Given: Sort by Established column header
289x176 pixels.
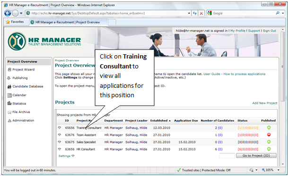Looking at the screenshot, I should coord(160,121).
